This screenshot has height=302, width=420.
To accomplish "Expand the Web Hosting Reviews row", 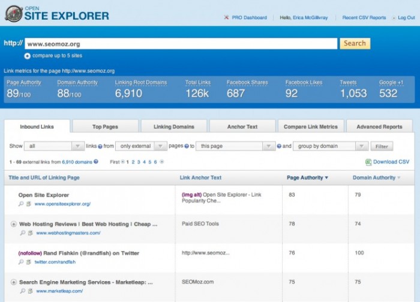I will click(x=14, y=224).
